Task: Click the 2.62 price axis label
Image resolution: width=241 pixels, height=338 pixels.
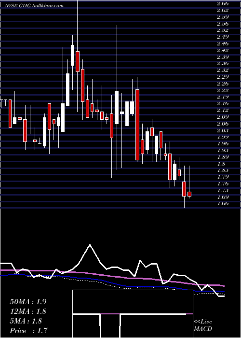Action: [222, 10]
